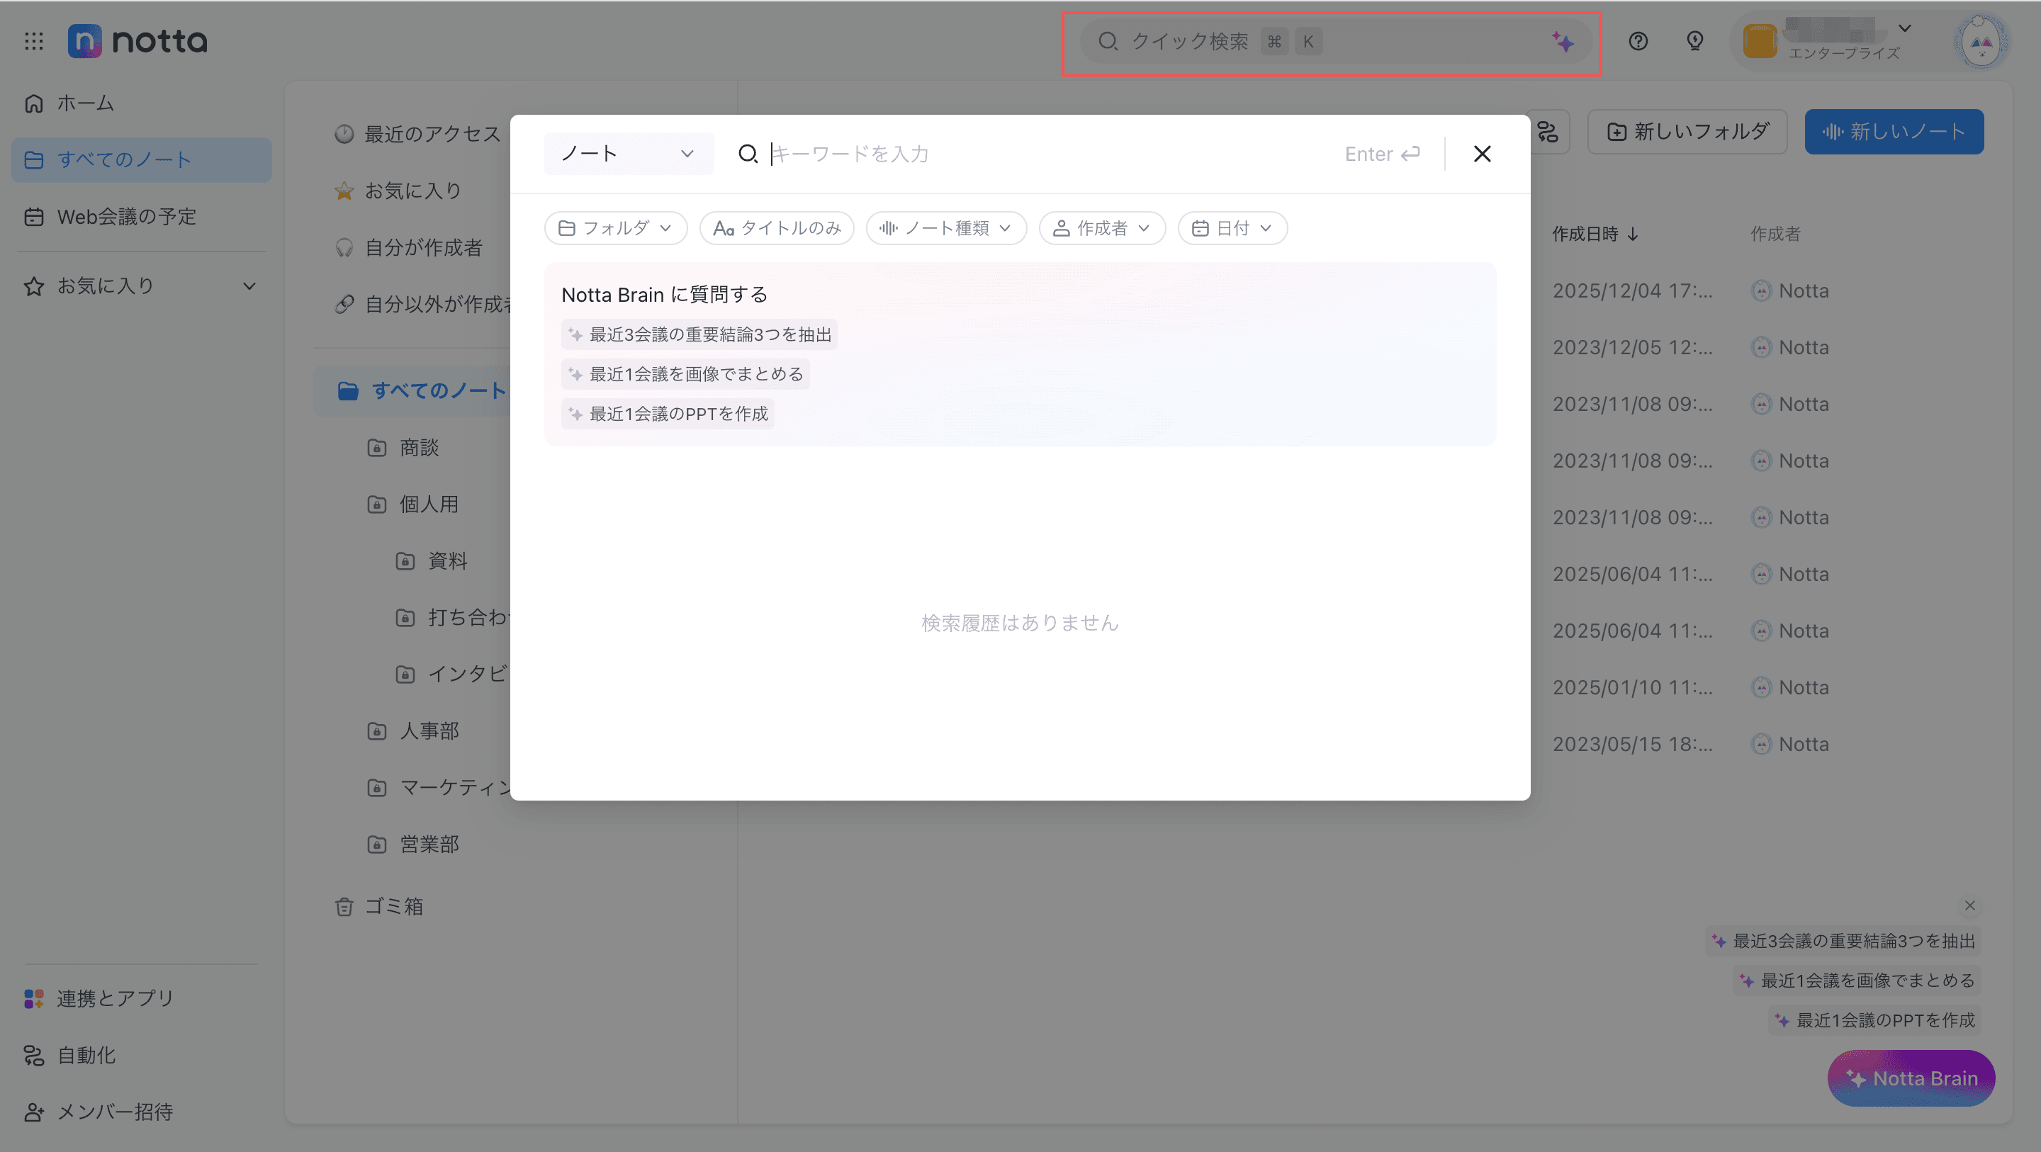This screenshot has height=1152, width=2041.
Task: Close the small suggestions panel
Action: tap(1969, 905)
